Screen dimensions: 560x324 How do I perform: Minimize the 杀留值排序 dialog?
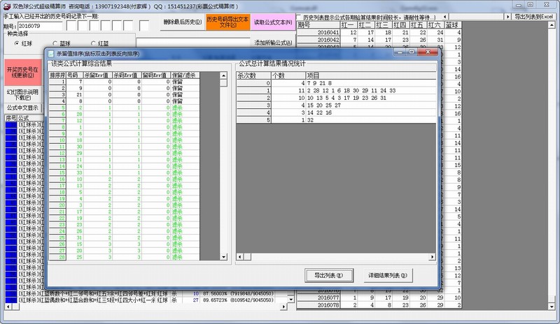pos(398,52)
